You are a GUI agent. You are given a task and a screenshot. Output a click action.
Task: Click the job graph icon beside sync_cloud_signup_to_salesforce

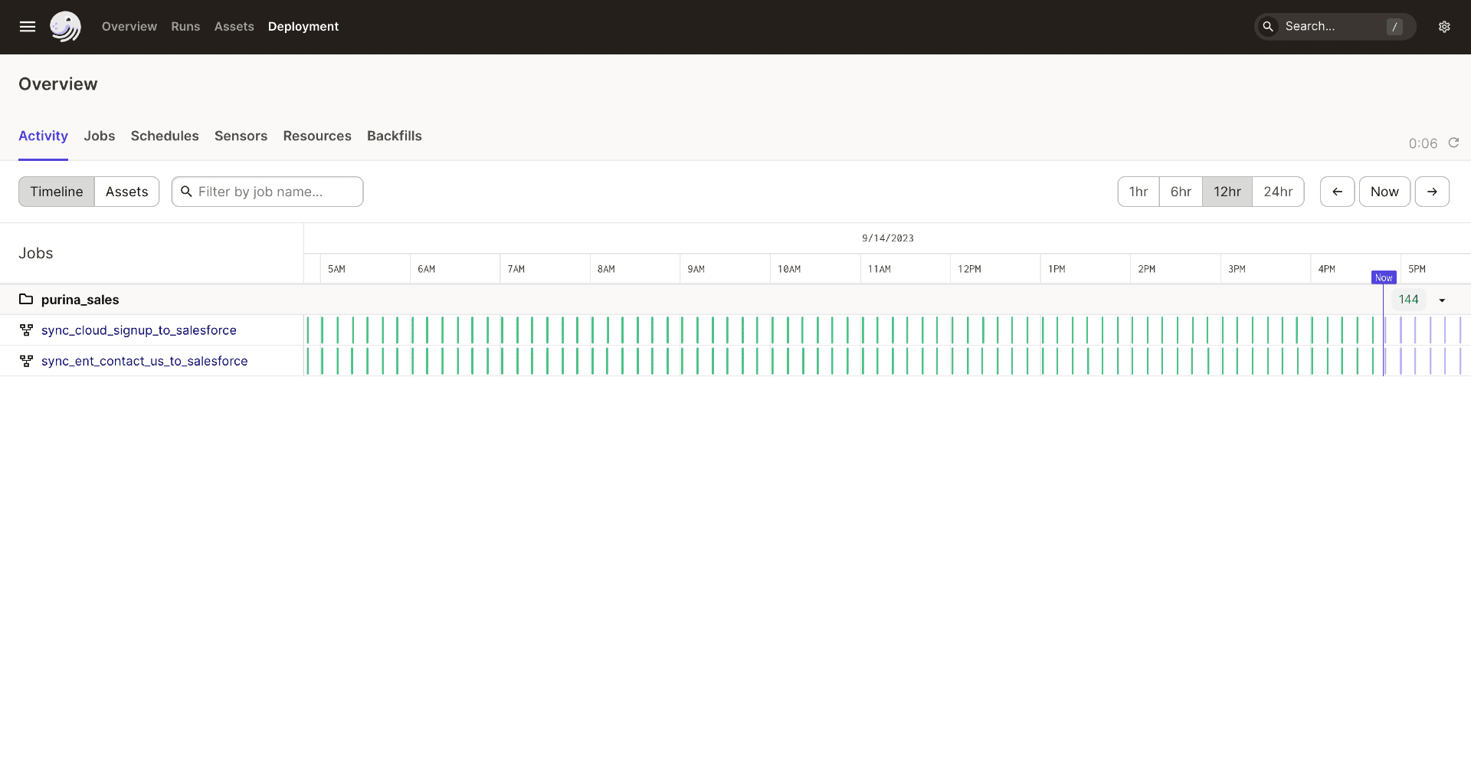[26, 330]
